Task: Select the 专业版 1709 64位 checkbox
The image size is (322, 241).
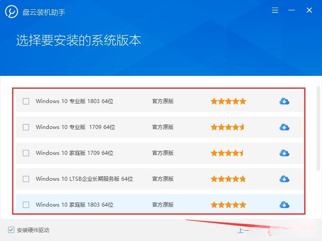Action: [26, 127]
